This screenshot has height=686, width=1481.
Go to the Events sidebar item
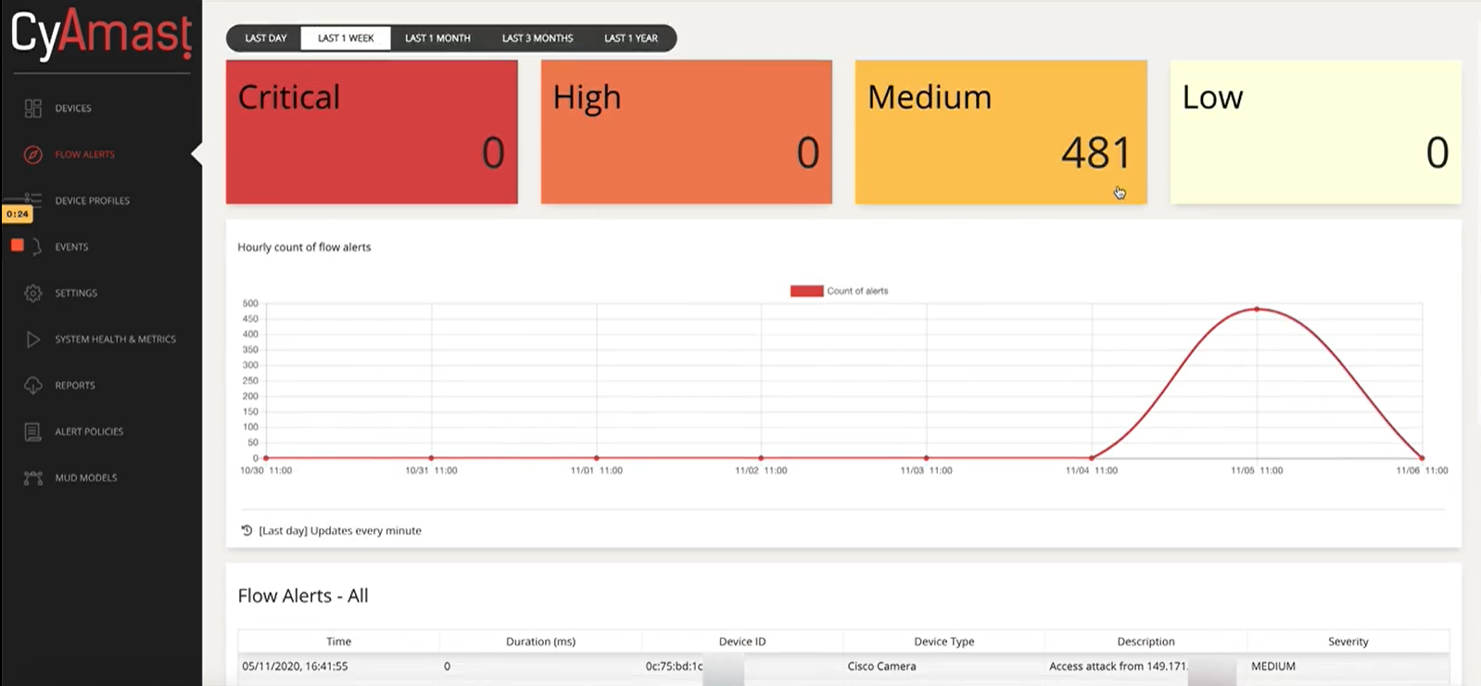tap(71, 248)
